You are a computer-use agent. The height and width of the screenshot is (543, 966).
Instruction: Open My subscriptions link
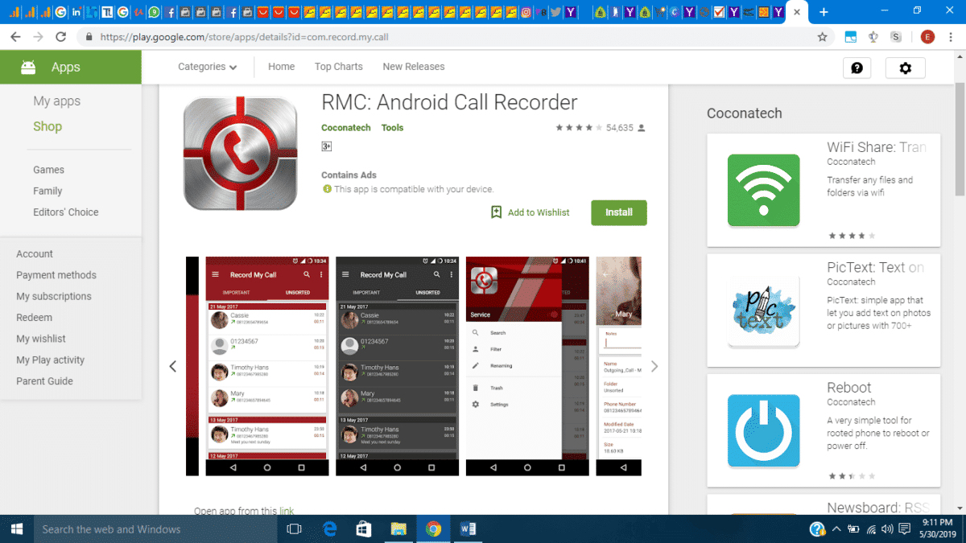point(54,297)
